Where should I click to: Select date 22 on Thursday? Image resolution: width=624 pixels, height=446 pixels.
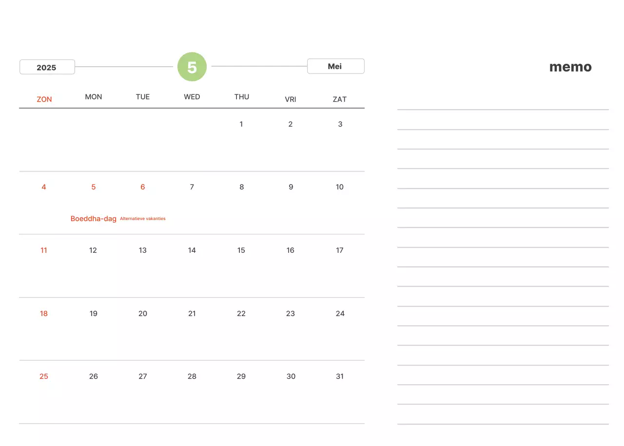point(241,314)
